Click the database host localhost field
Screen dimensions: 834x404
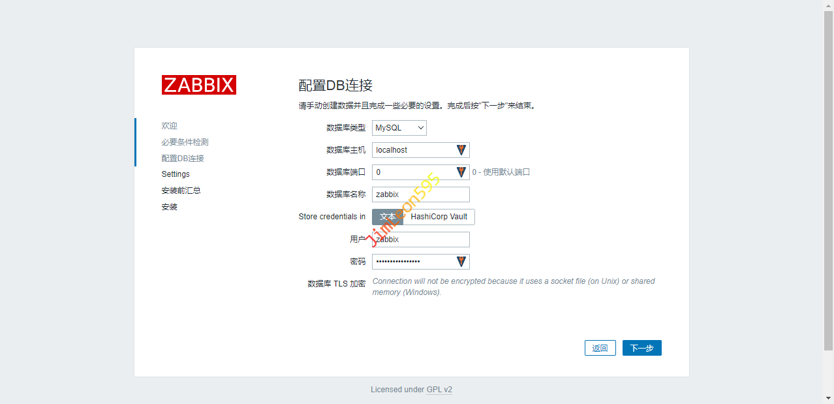(412, 150)
